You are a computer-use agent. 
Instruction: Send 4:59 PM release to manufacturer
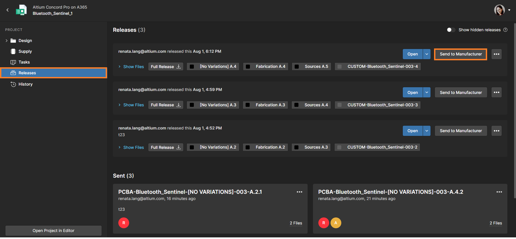click(461, 93)
